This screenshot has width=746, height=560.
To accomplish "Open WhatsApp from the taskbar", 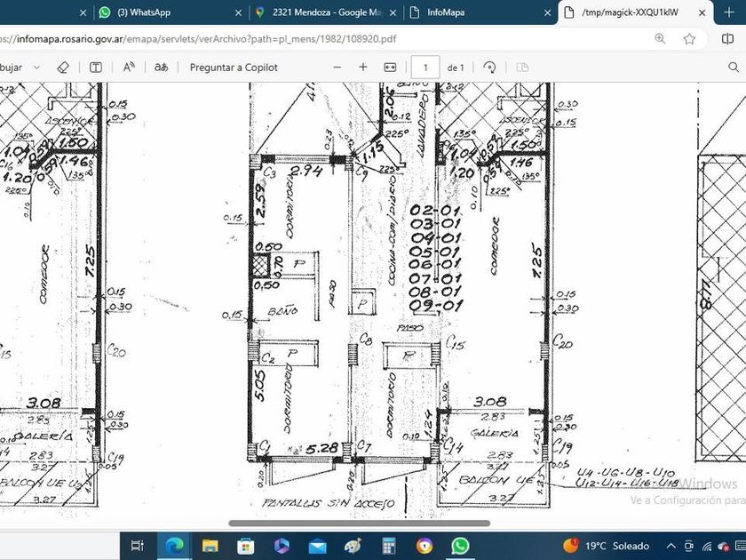I will pos(459,546).
